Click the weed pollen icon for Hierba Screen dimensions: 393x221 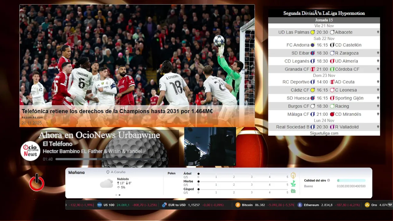pos(293,183)
